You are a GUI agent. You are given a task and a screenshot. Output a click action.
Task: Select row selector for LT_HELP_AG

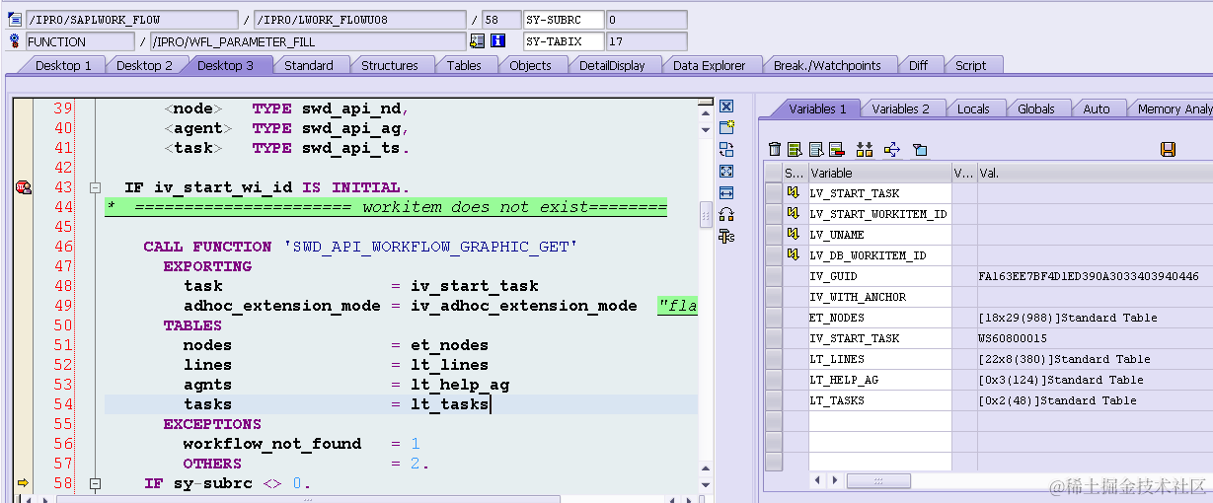(774, 380)
